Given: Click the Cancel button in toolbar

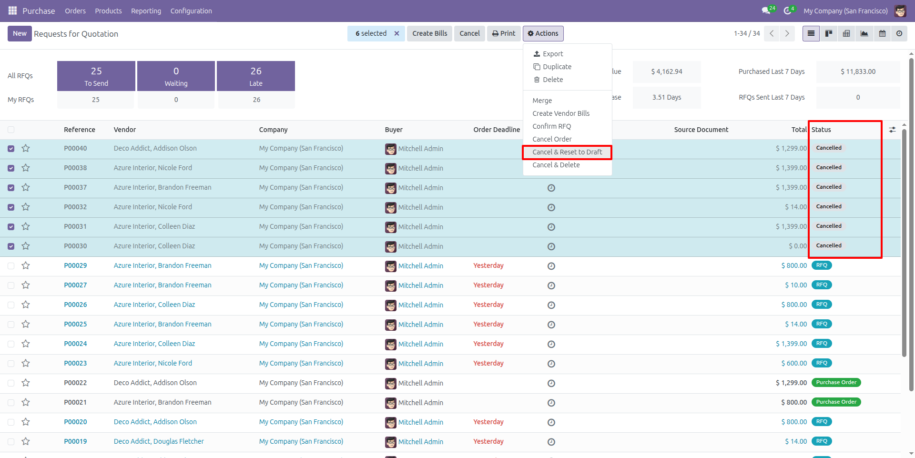Looking at the screenshot, I should (469, 33).
